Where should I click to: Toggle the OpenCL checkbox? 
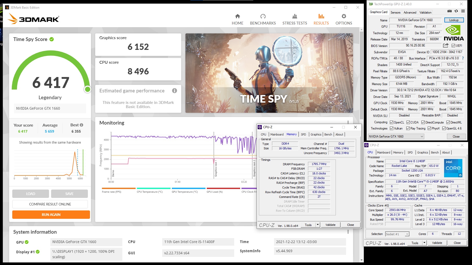tap(391, 122)
